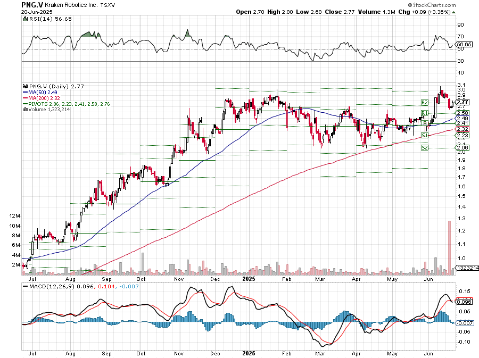Click the 0.15 label on MACD axis
The image size is (479, 358).
point(464,291)
